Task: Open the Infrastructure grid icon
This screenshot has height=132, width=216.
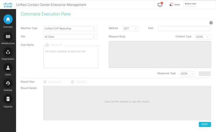Action: click(8, 36)
